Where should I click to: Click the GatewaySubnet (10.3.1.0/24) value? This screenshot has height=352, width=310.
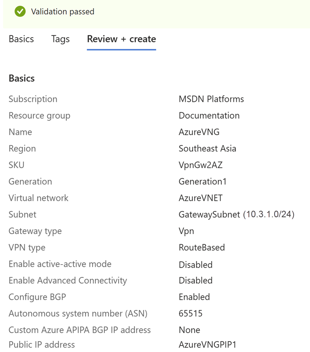(236, 215)
